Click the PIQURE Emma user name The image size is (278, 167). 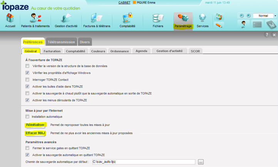point(146,2)
